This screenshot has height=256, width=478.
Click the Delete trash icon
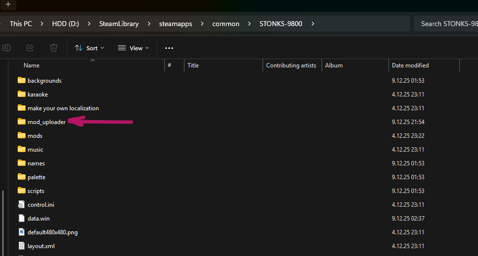[x=54, y=48]
